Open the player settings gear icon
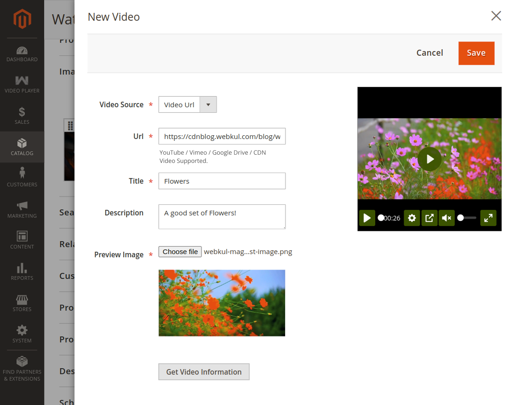Image resolution: width=515 pixels, height=405 pixels. pos(412,218)
